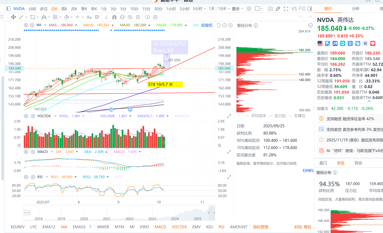
Task: Open MACD indicator settings gear
Action: pos(26,151)
